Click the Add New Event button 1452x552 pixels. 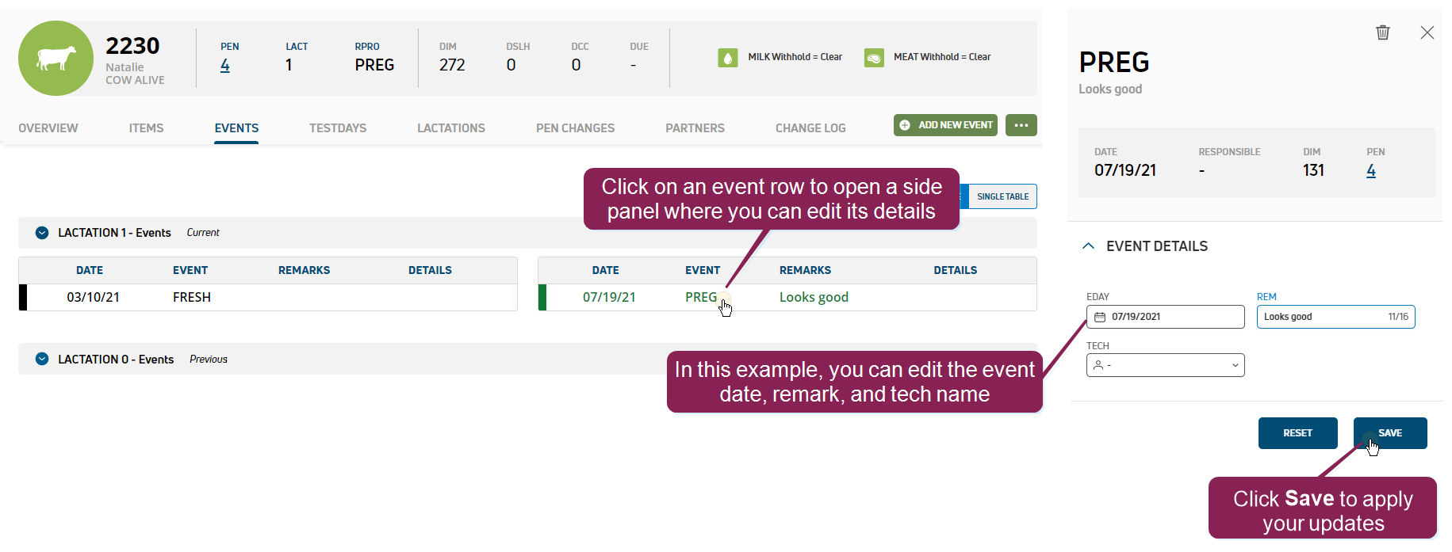click(945, 125)
